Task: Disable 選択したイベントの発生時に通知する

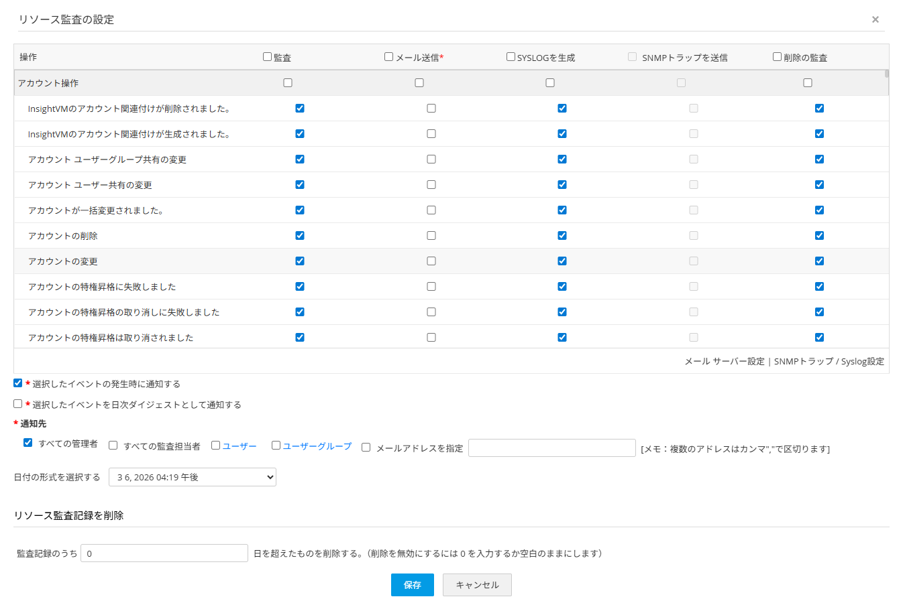Action: [x=18, y=383]
